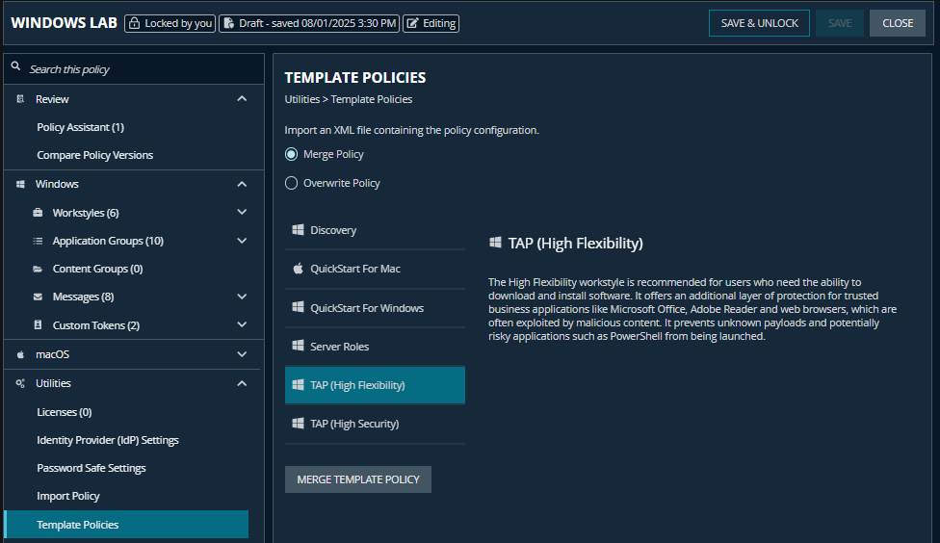Click the Application Groups (10) label
Viewport: 940px width, 543px height.
[x=108, y=241]
